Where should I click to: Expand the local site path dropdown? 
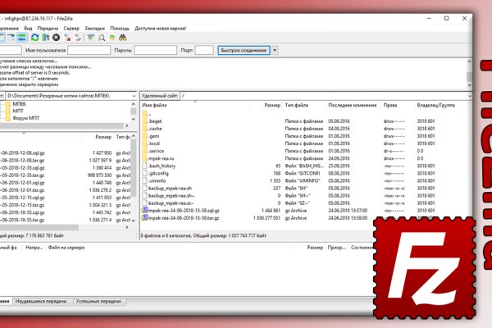pos(135,96)
